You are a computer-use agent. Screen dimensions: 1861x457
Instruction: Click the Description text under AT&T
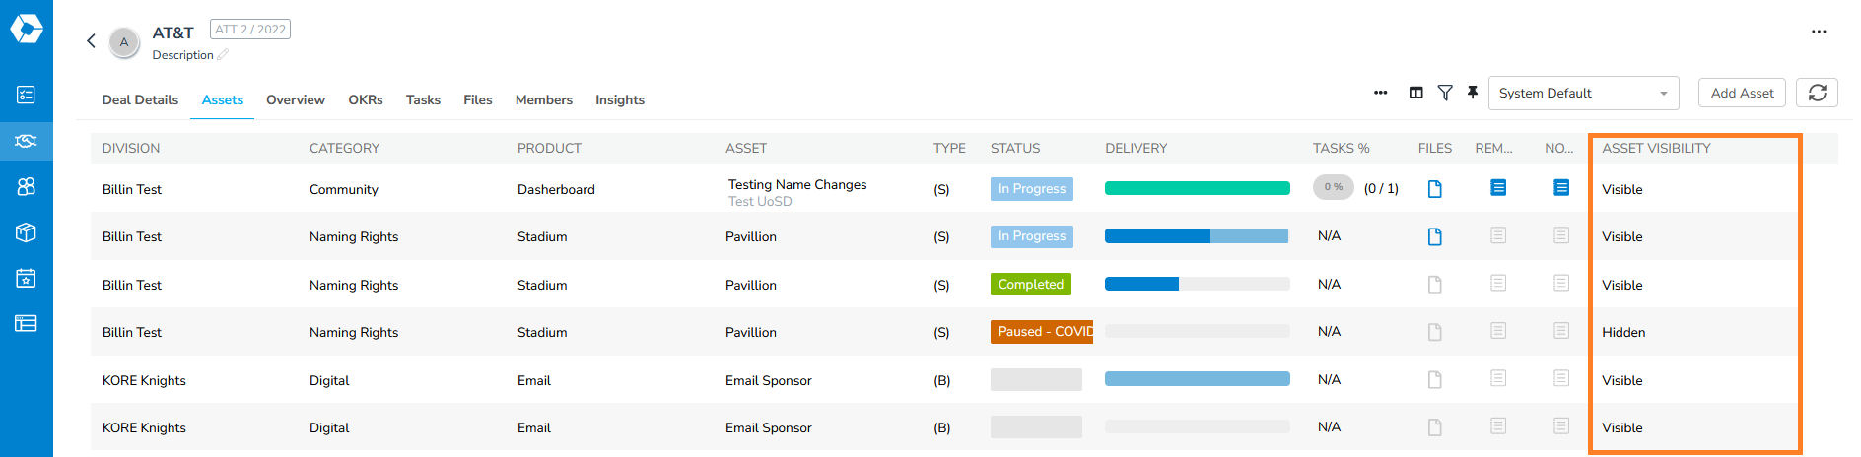182,55
